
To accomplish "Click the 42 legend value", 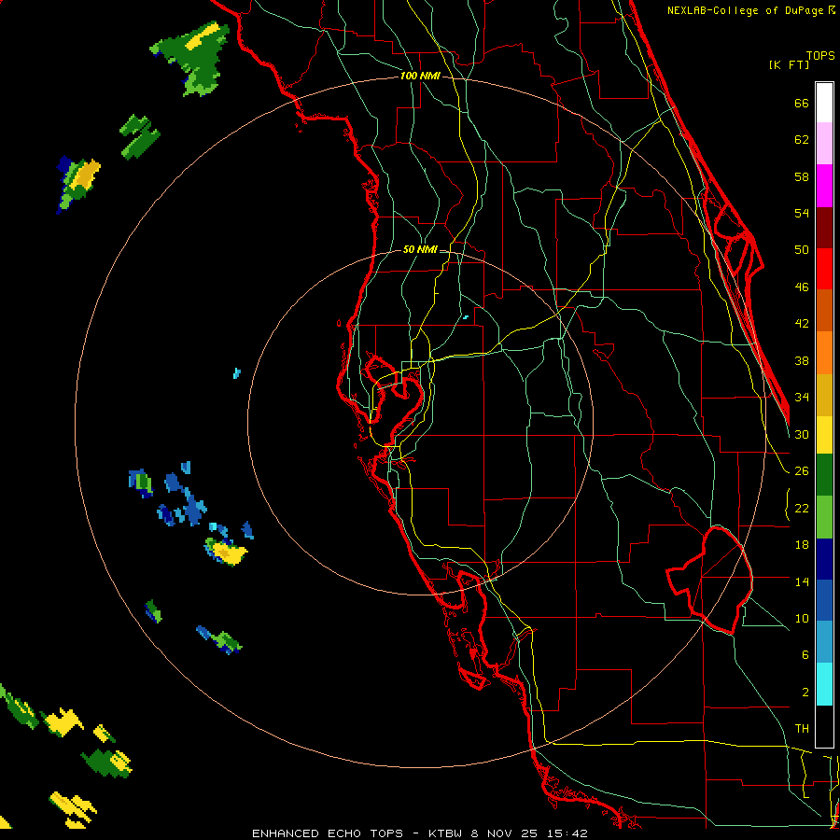I will click(802, 324).
